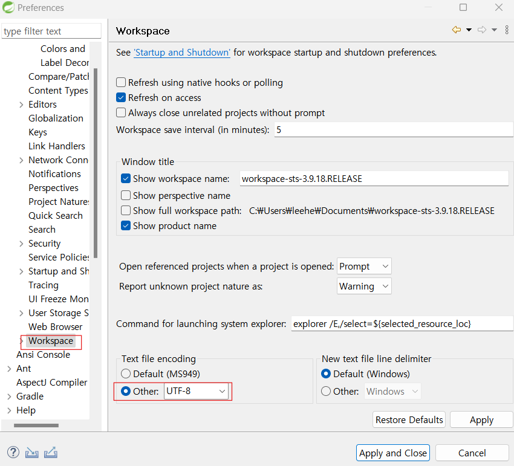The image size is (514, 466).
Task: Click the Help question mark icon
Action: 13,452
